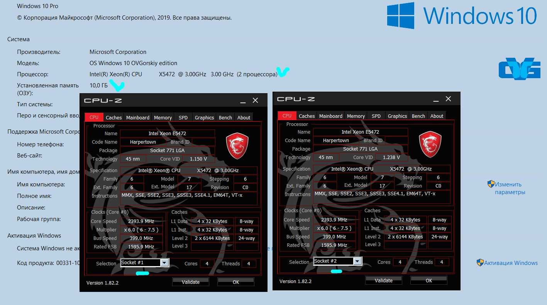The width and height of the screenshot is (547, 305).
Task: Switch to SPD tab in right CPU-Z window
Action: (x=376, y=116)
